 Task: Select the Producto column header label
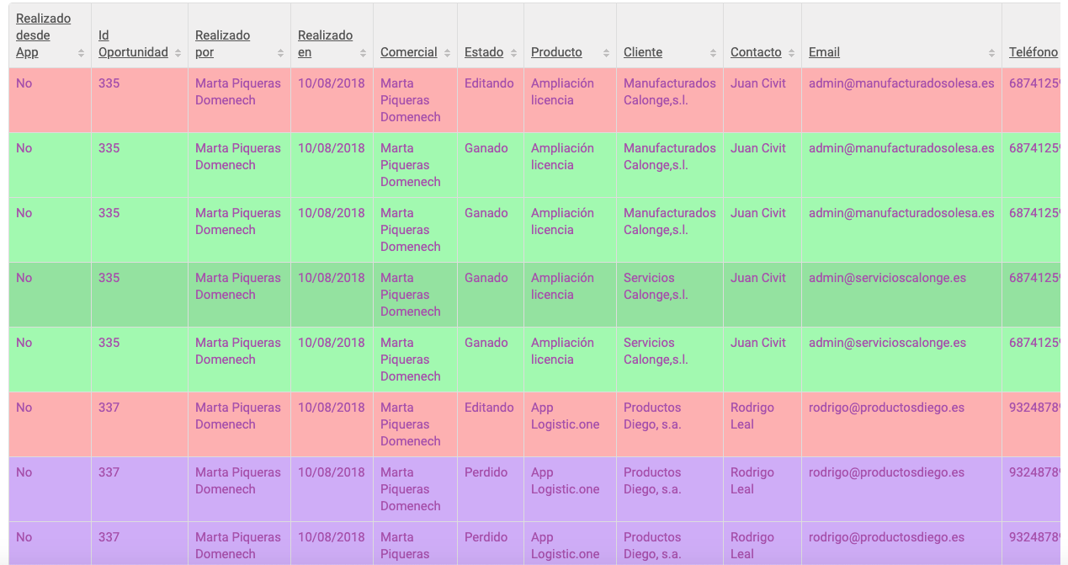(x=556, y=52)
